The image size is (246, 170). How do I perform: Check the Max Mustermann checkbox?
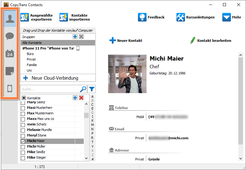[23, 114]
